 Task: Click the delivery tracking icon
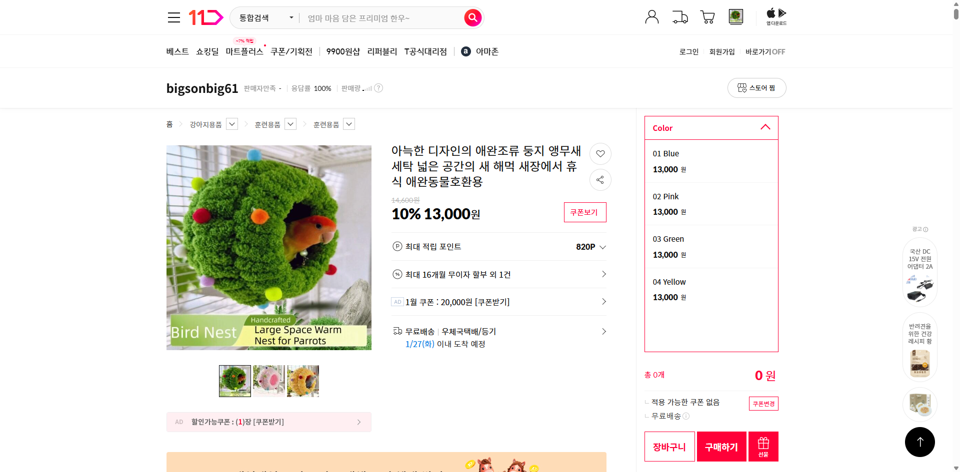coord(679,16)
